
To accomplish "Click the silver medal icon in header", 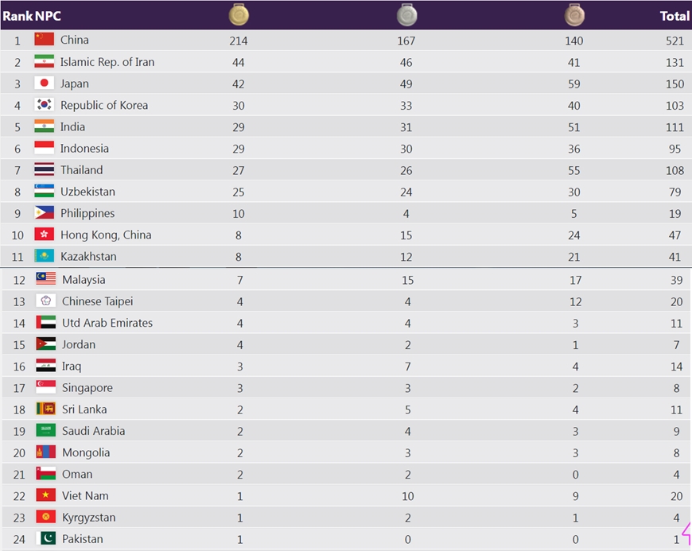I will (406, 14).
